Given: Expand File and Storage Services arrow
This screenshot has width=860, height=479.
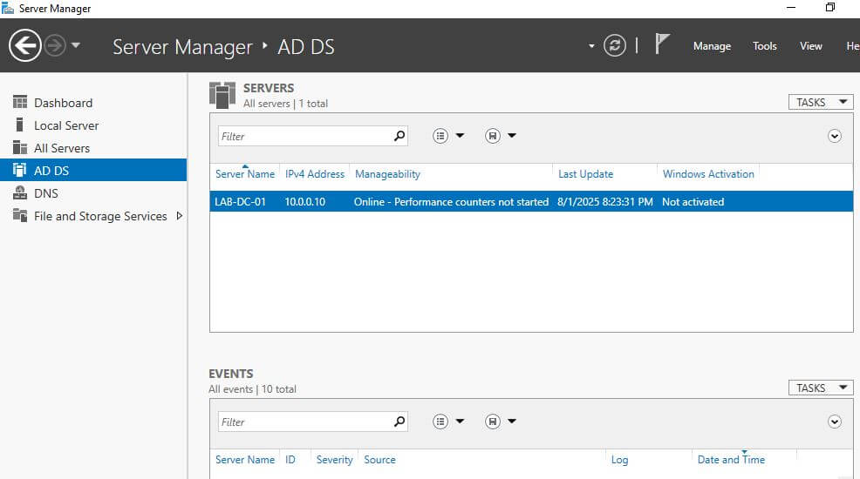Looking at the screenshot, I should 180,216.
